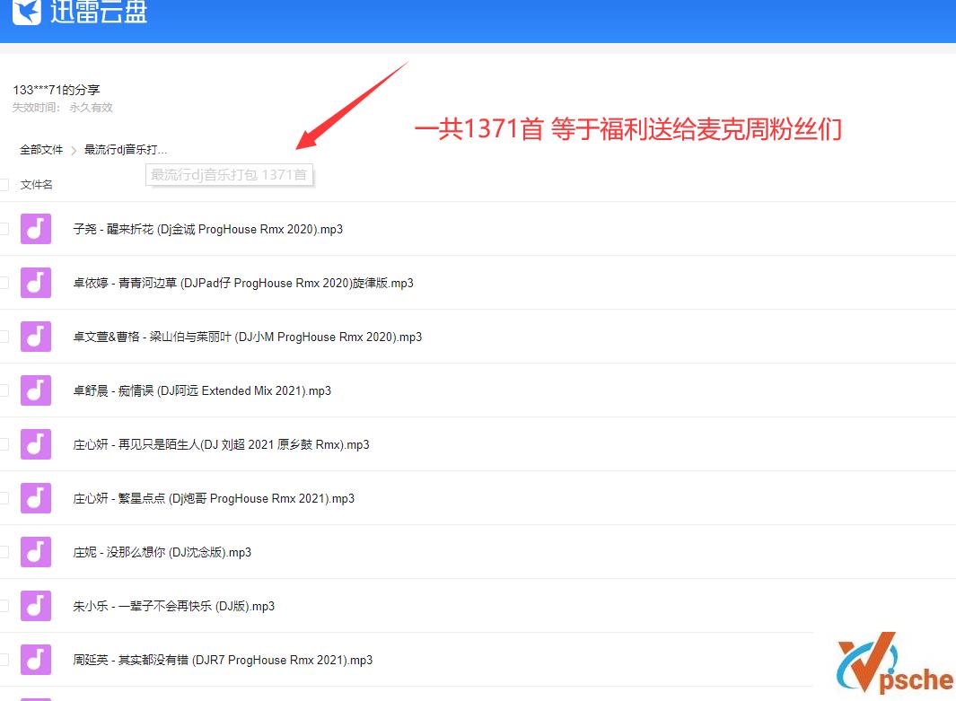Click the 文件名 column header
The width and height of the screenshot is (956, 701).
(37, 185)
